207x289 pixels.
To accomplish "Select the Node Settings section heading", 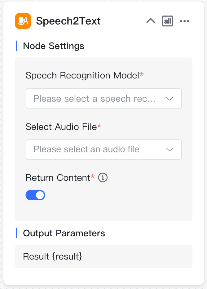I will tap(53, 46).
